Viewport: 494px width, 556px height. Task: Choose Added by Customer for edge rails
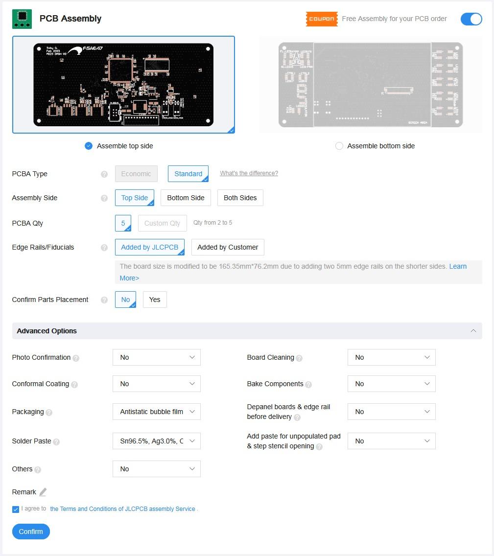tap(228, 247)
